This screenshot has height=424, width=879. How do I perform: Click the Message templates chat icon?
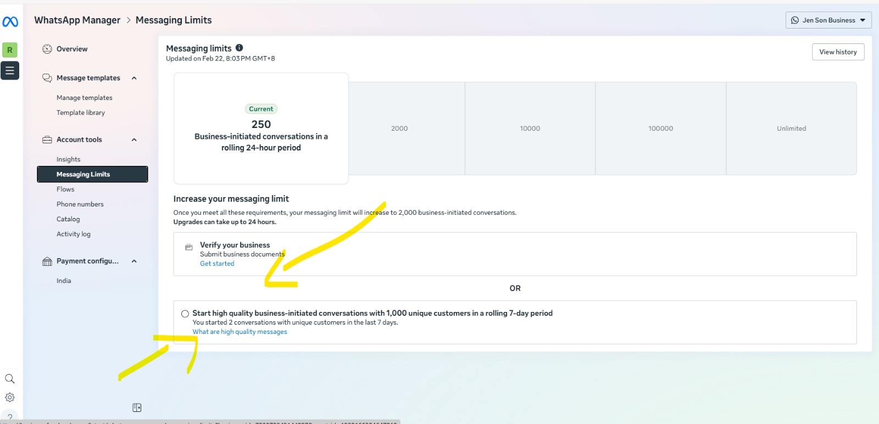(47, 78)
